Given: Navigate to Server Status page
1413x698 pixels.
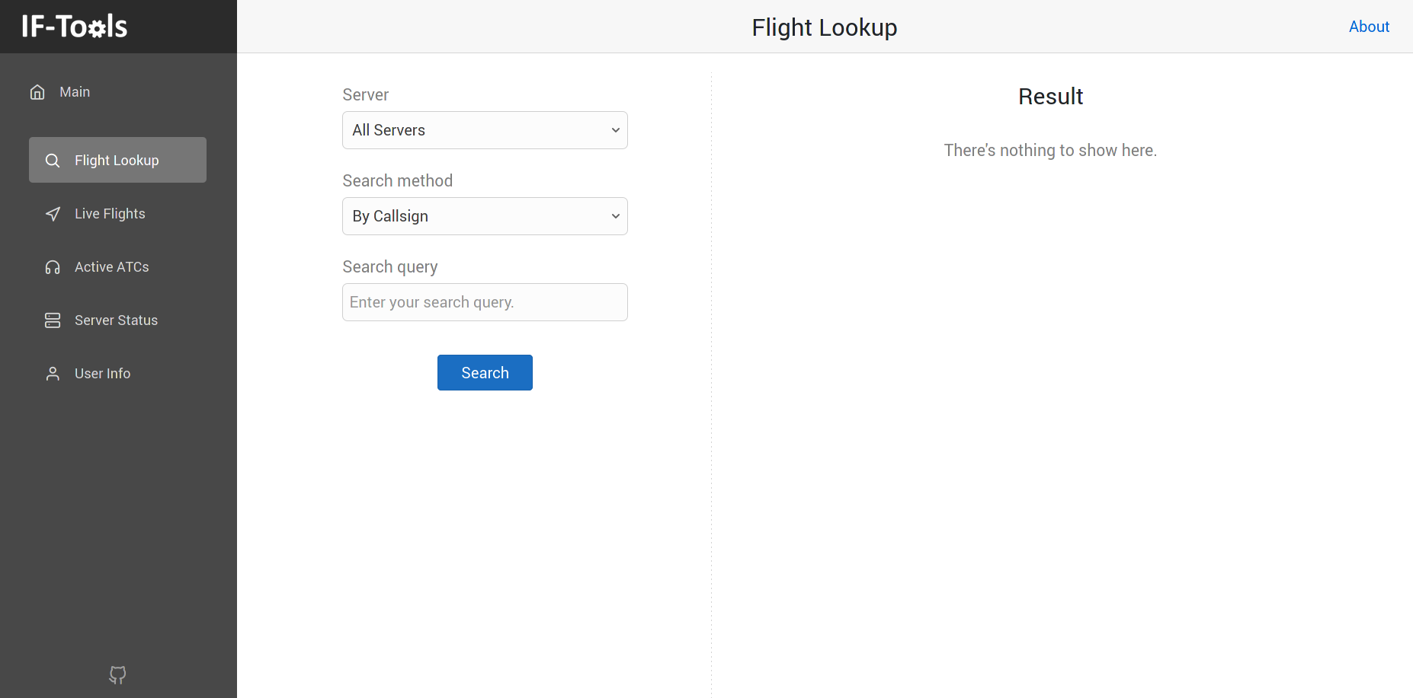Looking at the screenshot, I should (x=116, y=320).
